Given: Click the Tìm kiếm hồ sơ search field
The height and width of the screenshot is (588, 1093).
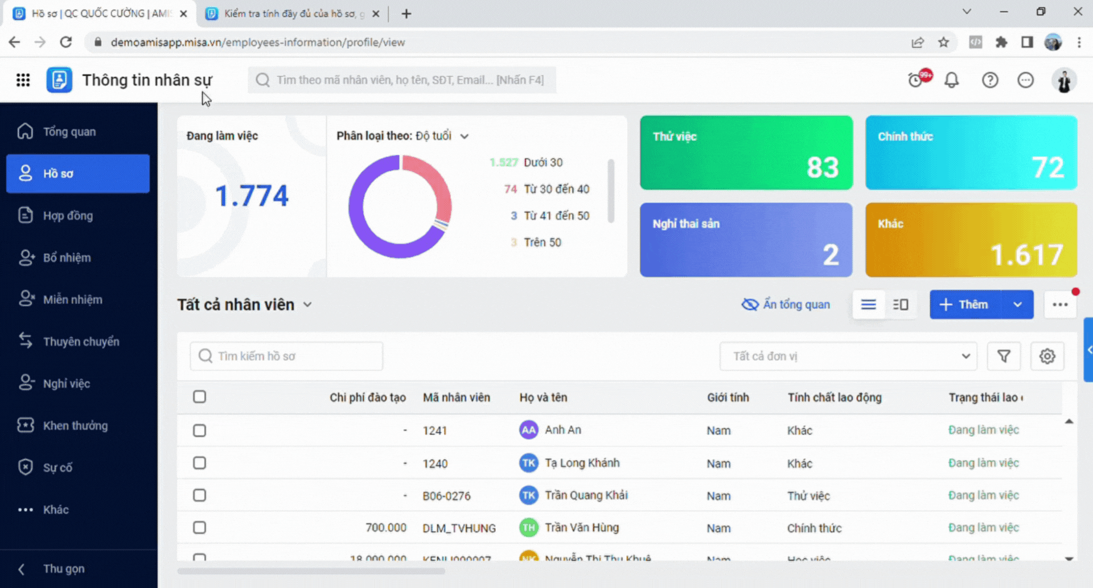Looking at the screenshot, I should click(286, 356).
